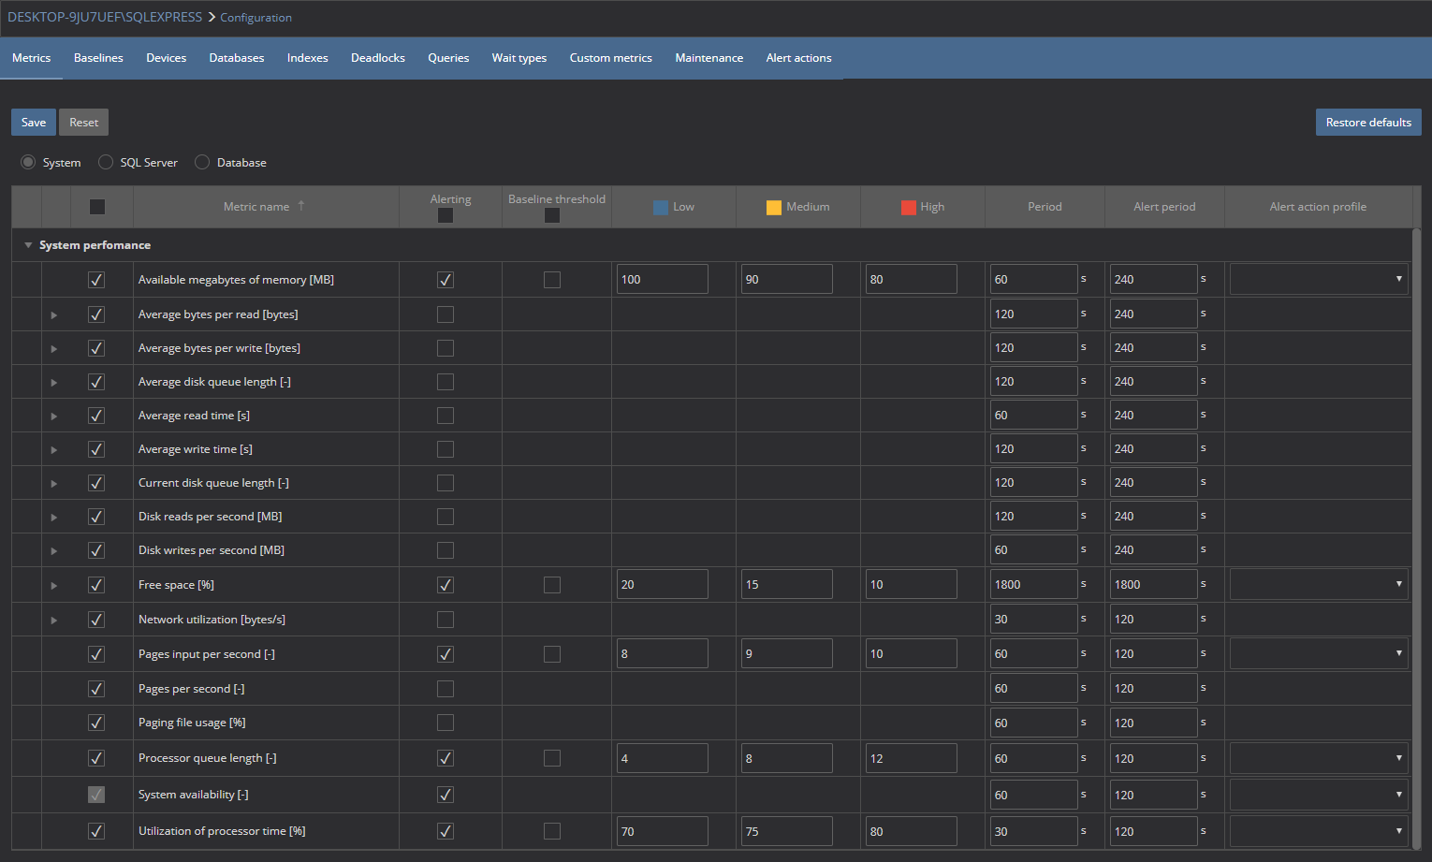Enable baseline threshold for Free space
This screenshot has width=1432, height=862.
552,585
